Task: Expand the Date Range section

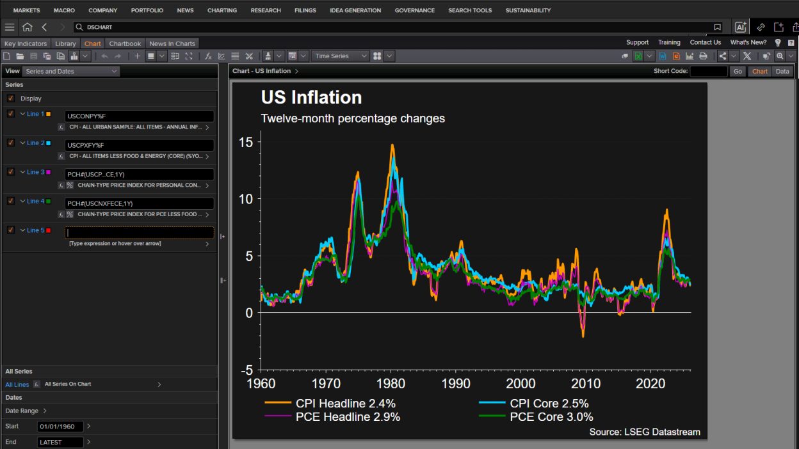Action: [x=26, y=411]
